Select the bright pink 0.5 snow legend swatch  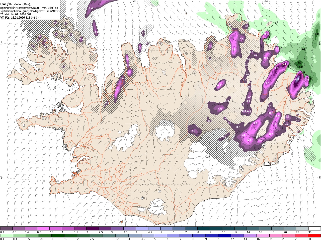[43, 229]
